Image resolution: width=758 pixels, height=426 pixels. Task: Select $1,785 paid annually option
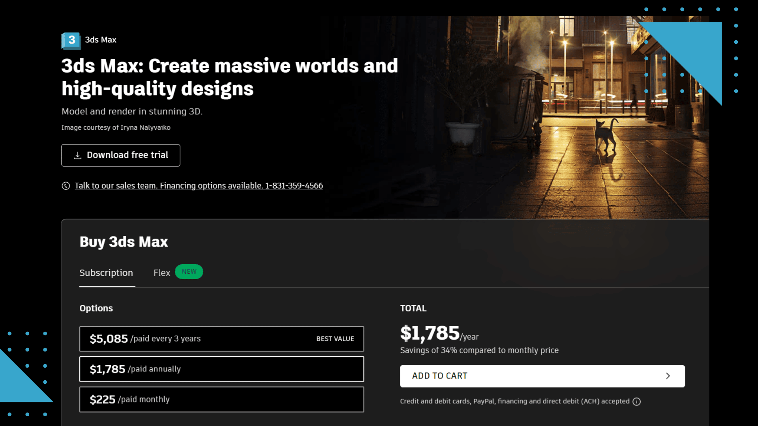click(x=222, y=369)
